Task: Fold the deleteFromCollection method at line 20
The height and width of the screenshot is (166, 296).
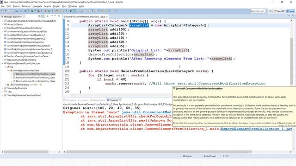Action: coord(70,71)
